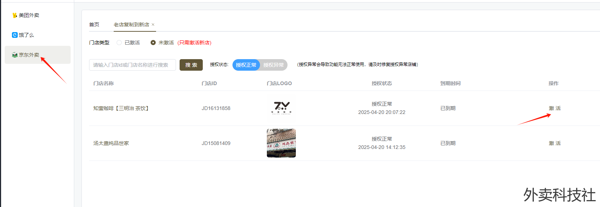Click store name 知壹咖啡【三明治 茶饮】
The height and width of the screenshot is (207, 600).
pyautogui.click(x=122, y=108)
